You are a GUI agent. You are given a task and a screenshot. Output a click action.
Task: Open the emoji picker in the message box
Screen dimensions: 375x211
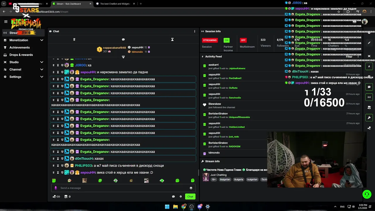tap(191, 188)
